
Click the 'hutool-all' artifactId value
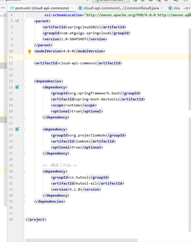coord(86,184)
